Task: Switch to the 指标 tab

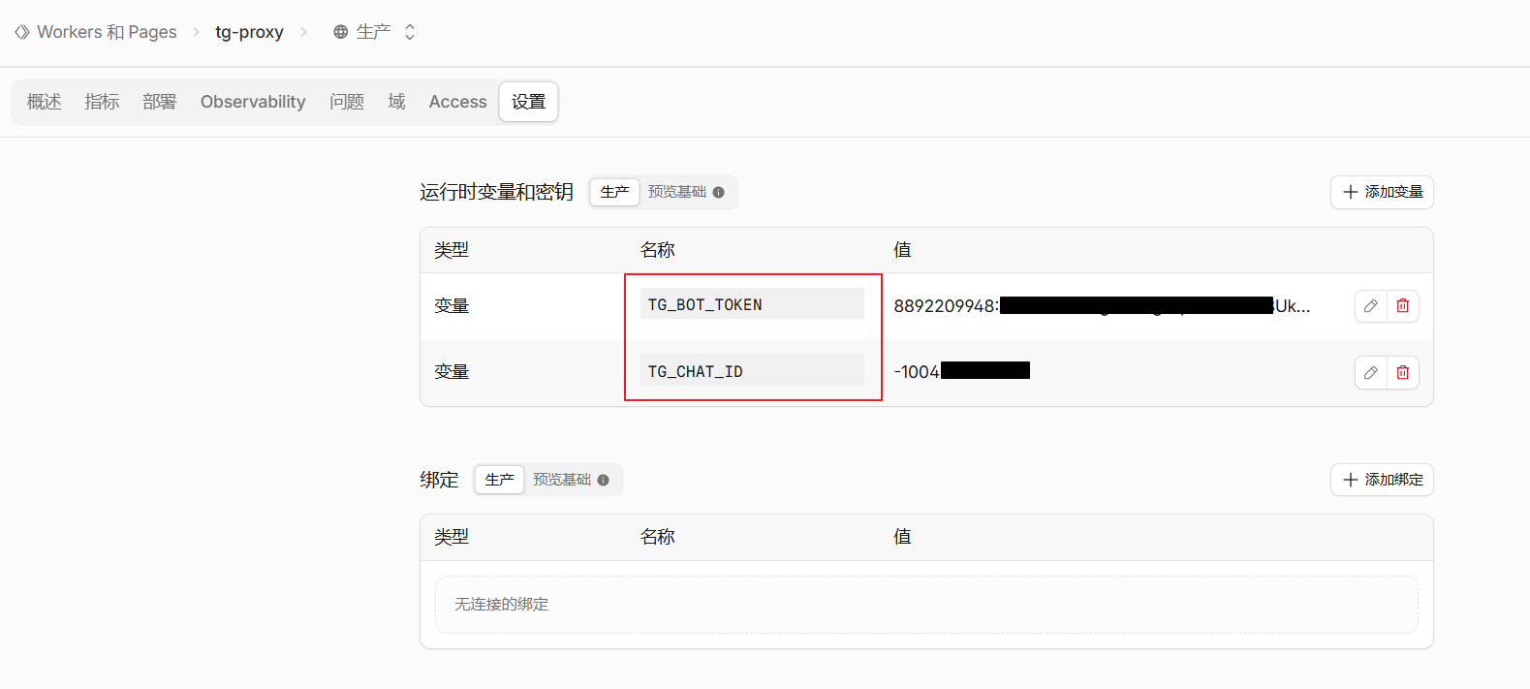Action: [102, 102]
